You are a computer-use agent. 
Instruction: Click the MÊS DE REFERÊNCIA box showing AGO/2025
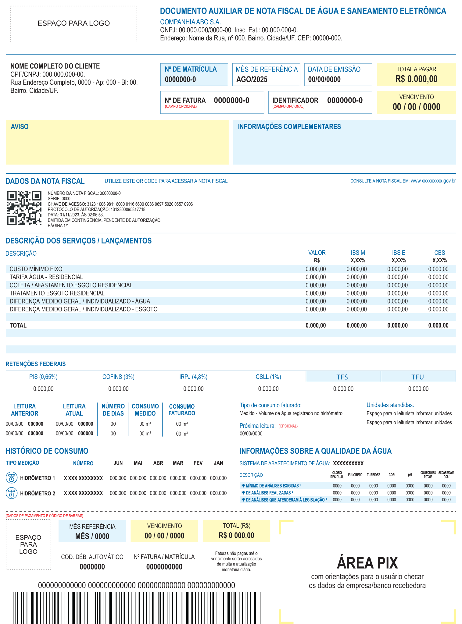tap(266, 74)
